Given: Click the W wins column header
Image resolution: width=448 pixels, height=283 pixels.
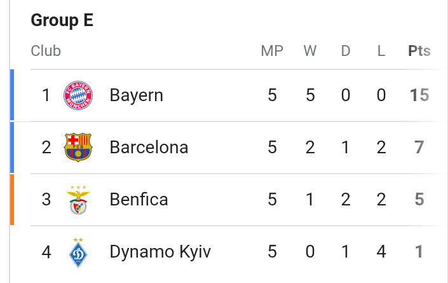Looking at the screenshot, I should pyautogui.click(x=310, y=51).
